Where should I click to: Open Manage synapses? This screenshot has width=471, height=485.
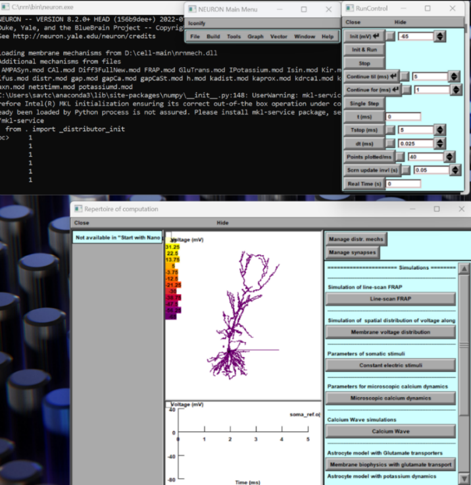353,251
